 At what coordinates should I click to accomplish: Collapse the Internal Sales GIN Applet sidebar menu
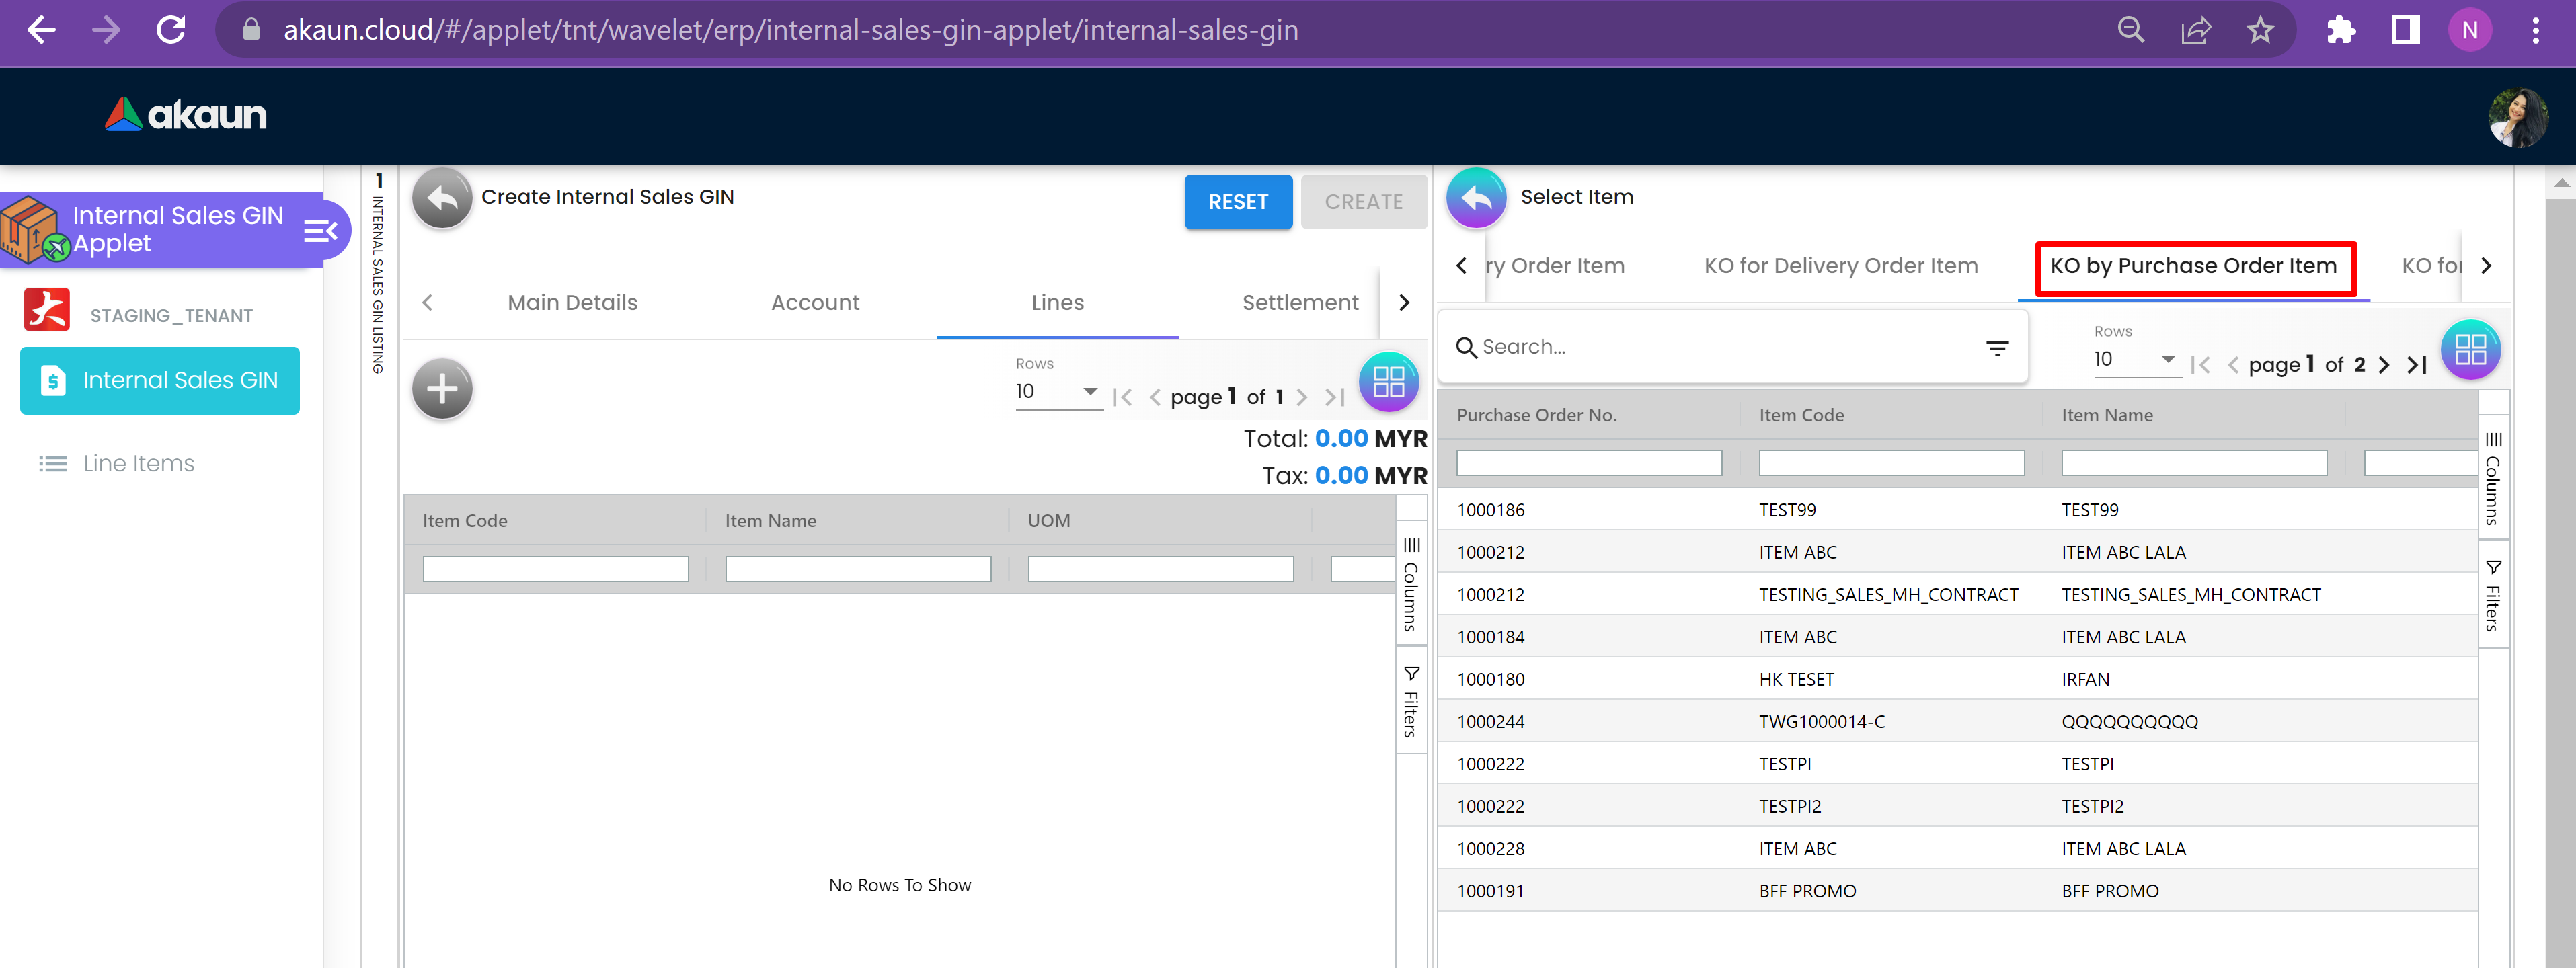point(320,232)
